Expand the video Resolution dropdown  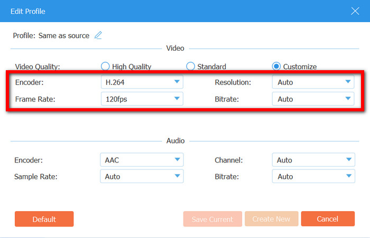[313, 82]
